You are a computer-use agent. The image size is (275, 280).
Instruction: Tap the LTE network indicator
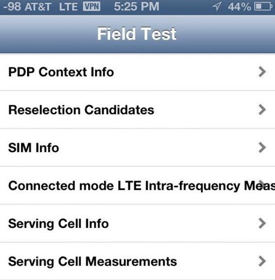pos(69,7)
